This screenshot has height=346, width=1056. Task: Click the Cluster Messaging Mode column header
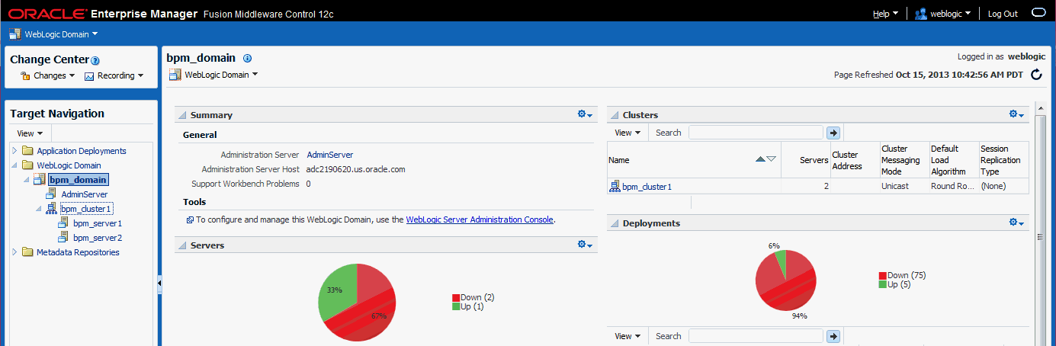click(904, 160)
